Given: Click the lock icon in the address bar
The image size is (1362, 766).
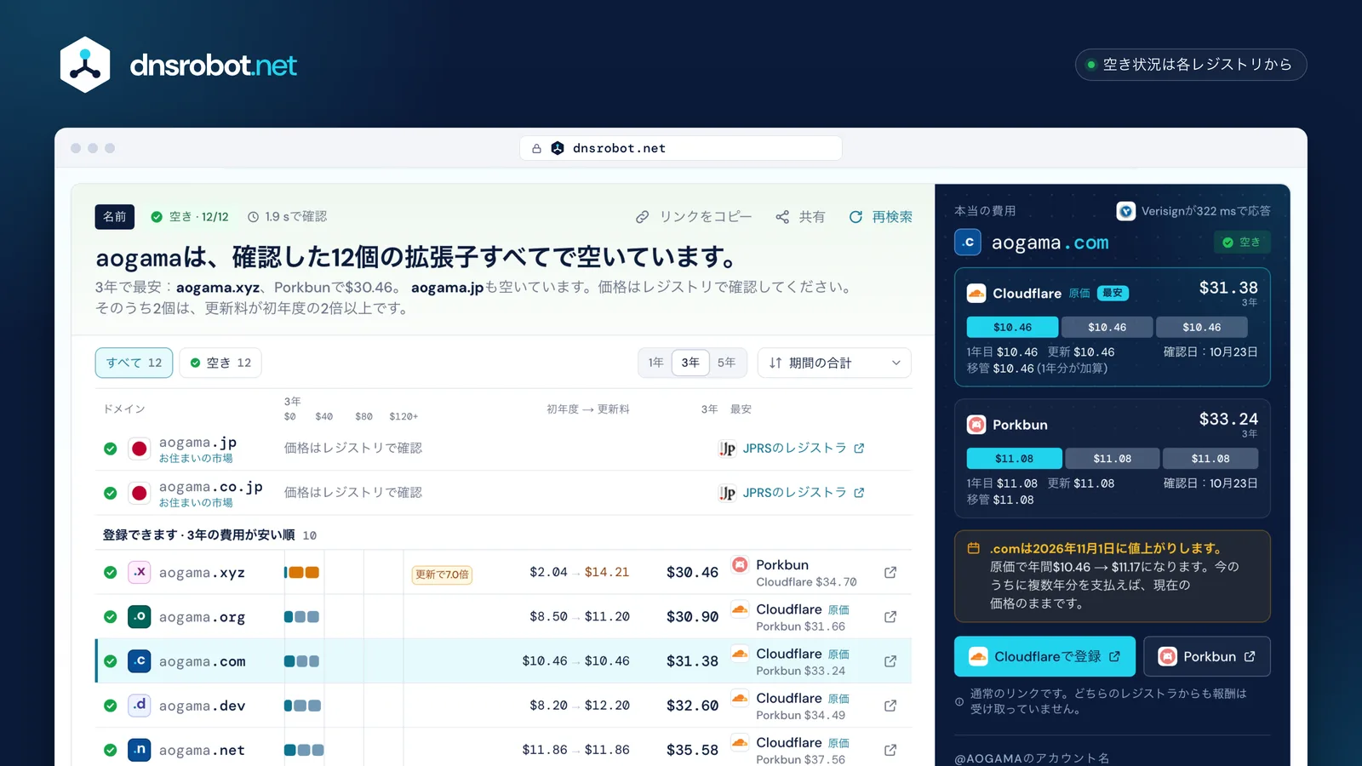Looking at the screenshot, I should (536, 148).
